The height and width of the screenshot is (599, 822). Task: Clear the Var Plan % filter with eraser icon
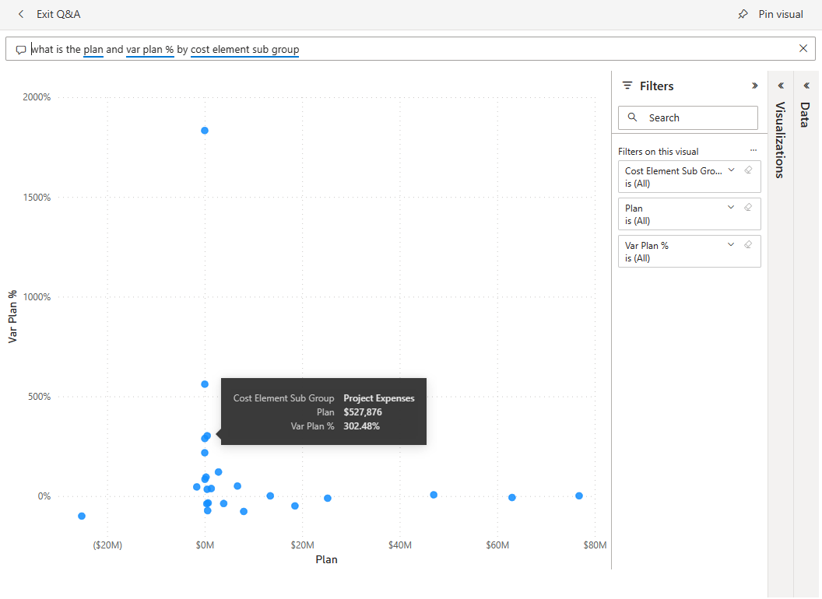coord(748,244)
